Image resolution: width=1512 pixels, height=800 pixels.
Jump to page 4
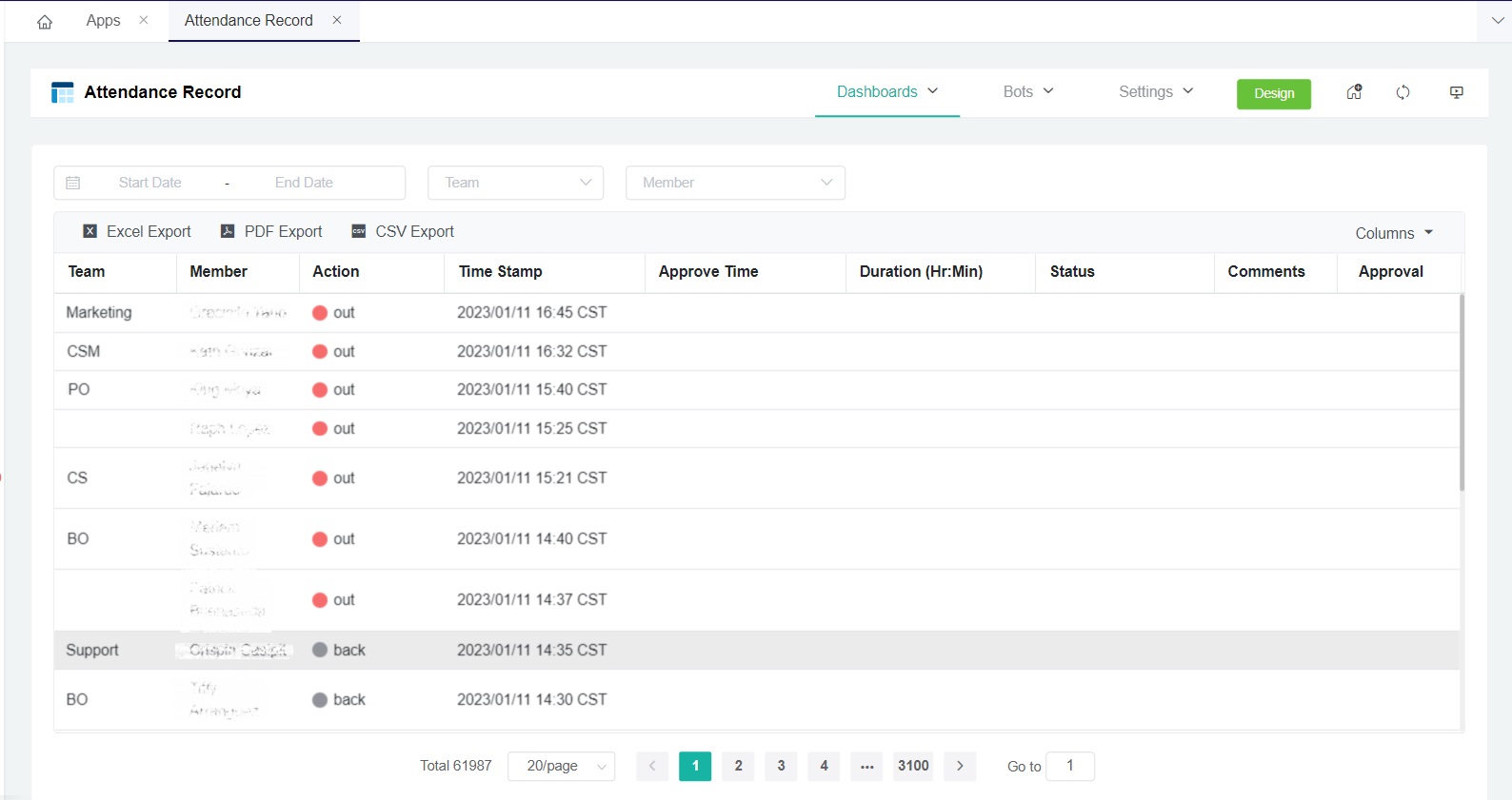(824, 766)
